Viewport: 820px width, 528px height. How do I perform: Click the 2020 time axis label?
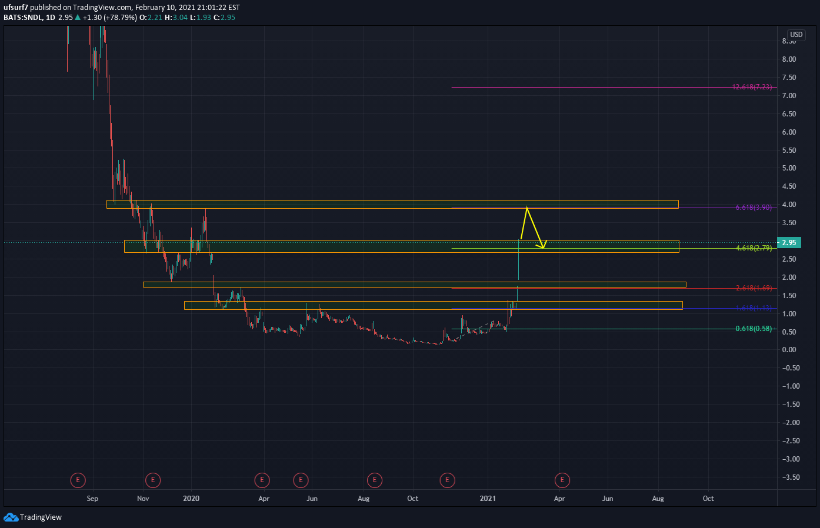coord(191,499)
